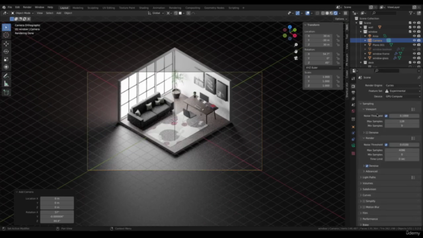Click the navigation axis gizmo
Image resolution: width=423 pixels, height=238 pixels.
pyautogui.click(x=289, y=32)
